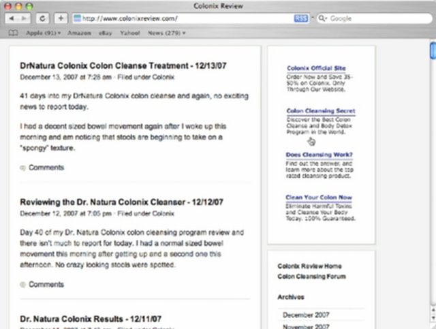Open the Colon Cleansing Forum link
The height and width of the screenshot is (329, 436).
[x=312, y=277]
